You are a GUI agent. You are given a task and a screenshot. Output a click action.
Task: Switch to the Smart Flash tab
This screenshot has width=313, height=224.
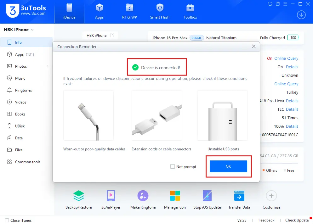[160, 12]
